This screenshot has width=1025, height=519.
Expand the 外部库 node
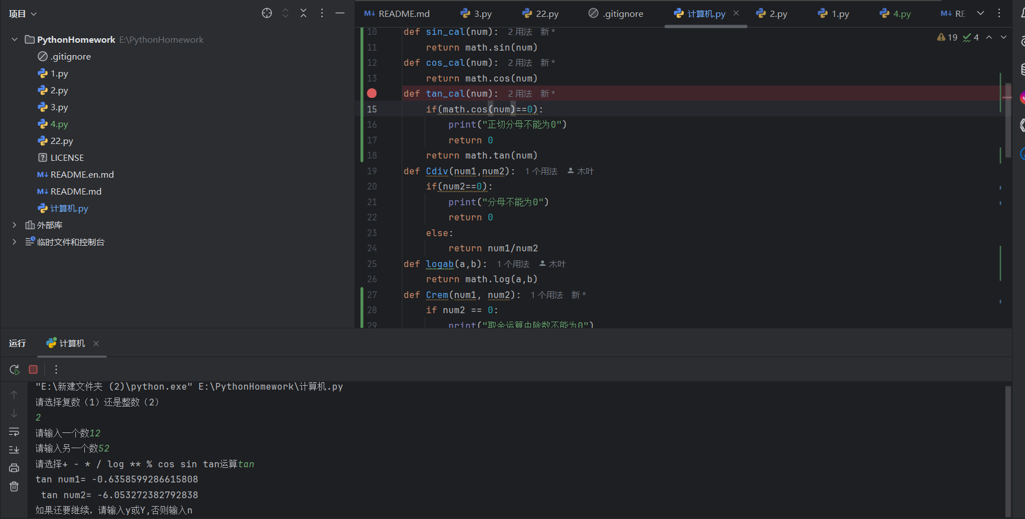pos(15,225)
